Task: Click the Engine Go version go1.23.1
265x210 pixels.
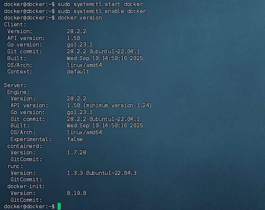Action: tap(80, 112)
